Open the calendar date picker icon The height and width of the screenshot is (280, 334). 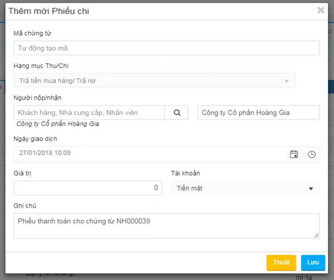pos(294,154)
